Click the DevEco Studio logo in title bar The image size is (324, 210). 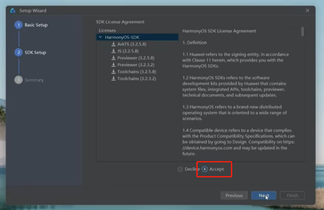click(x=13, y=10)
